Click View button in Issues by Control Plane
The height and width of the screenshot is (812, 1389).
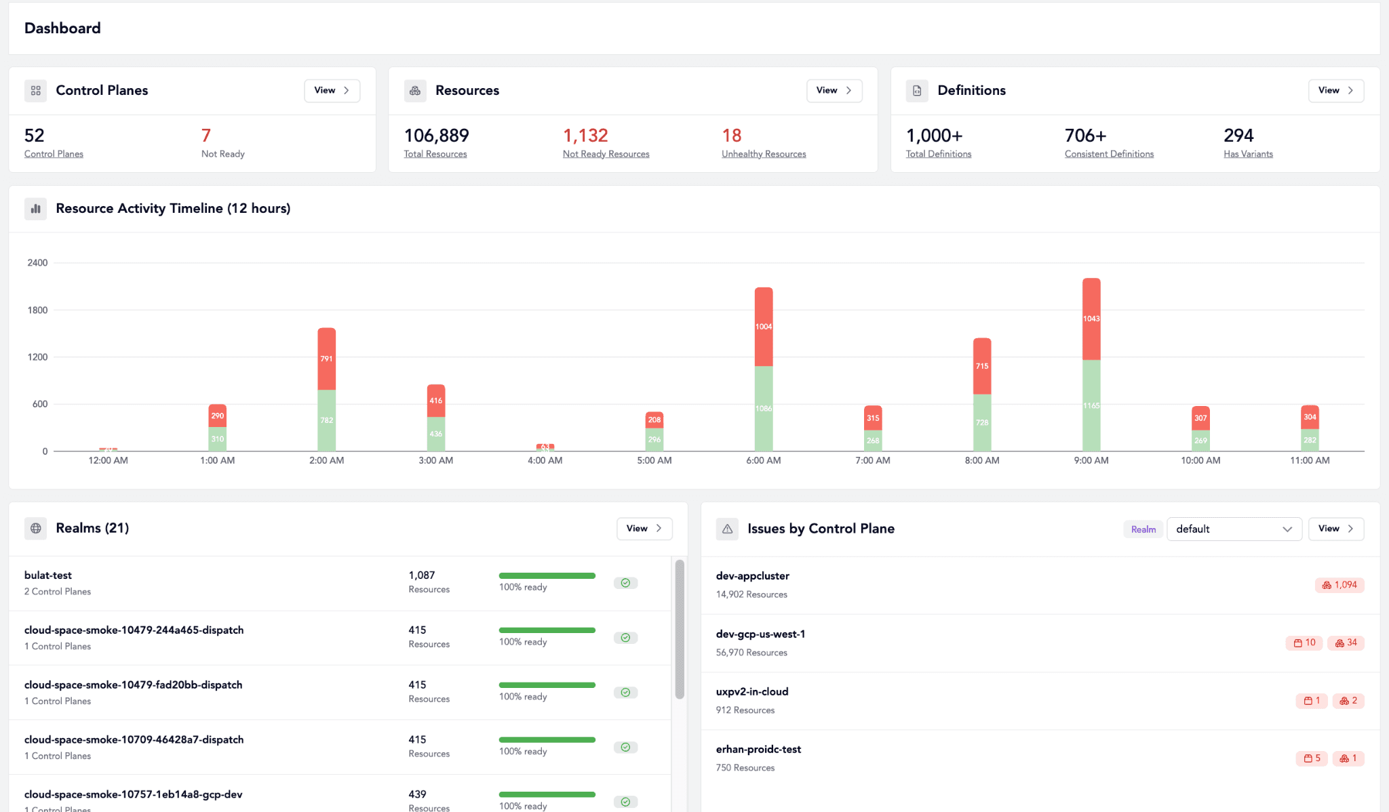(x=1336, y=529)
